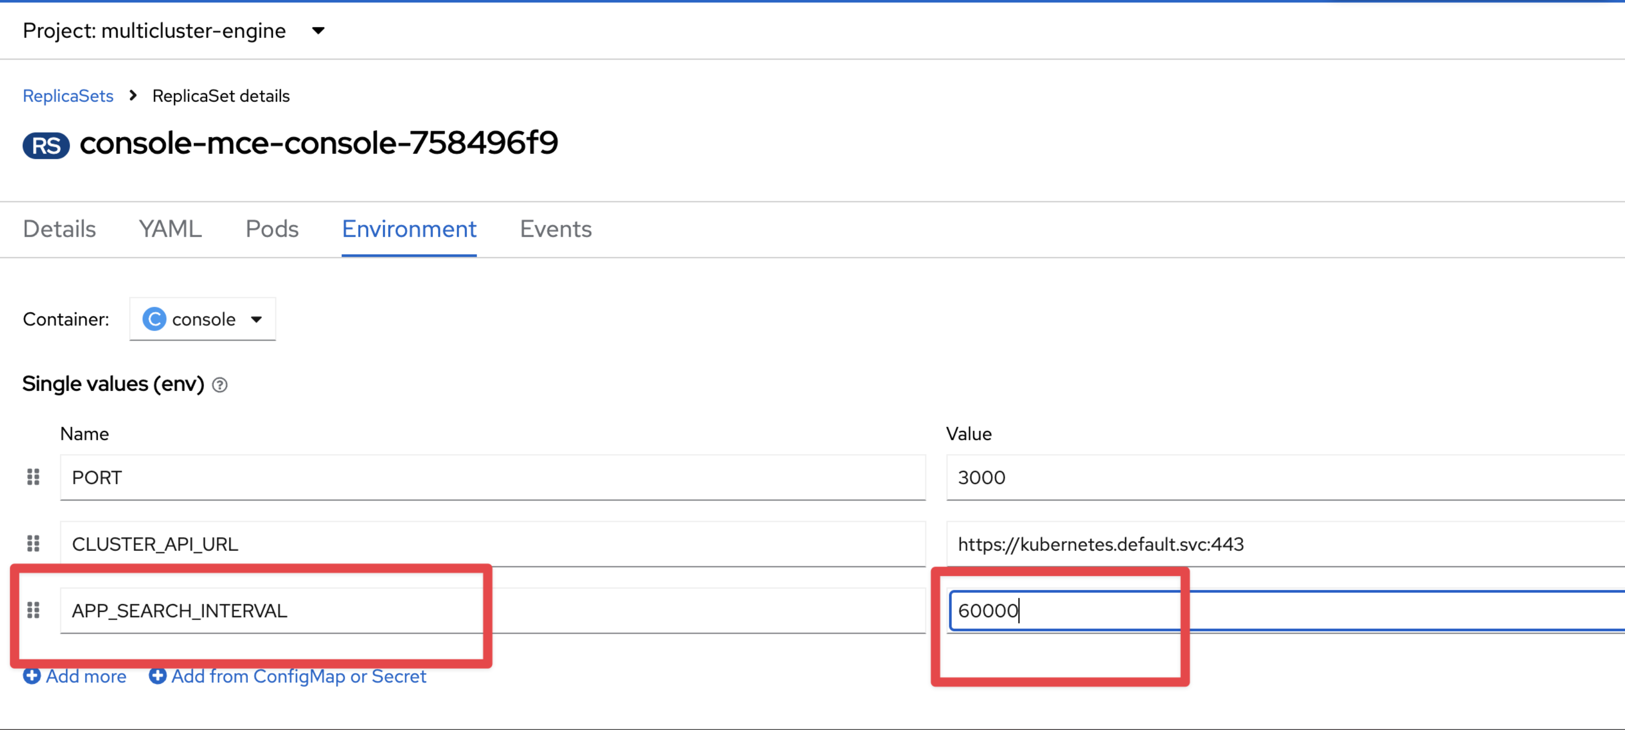Click the CLUSTER_API_URL name field
The width and height of the screenshot is (1625, 730).
(x=492, y=543)
